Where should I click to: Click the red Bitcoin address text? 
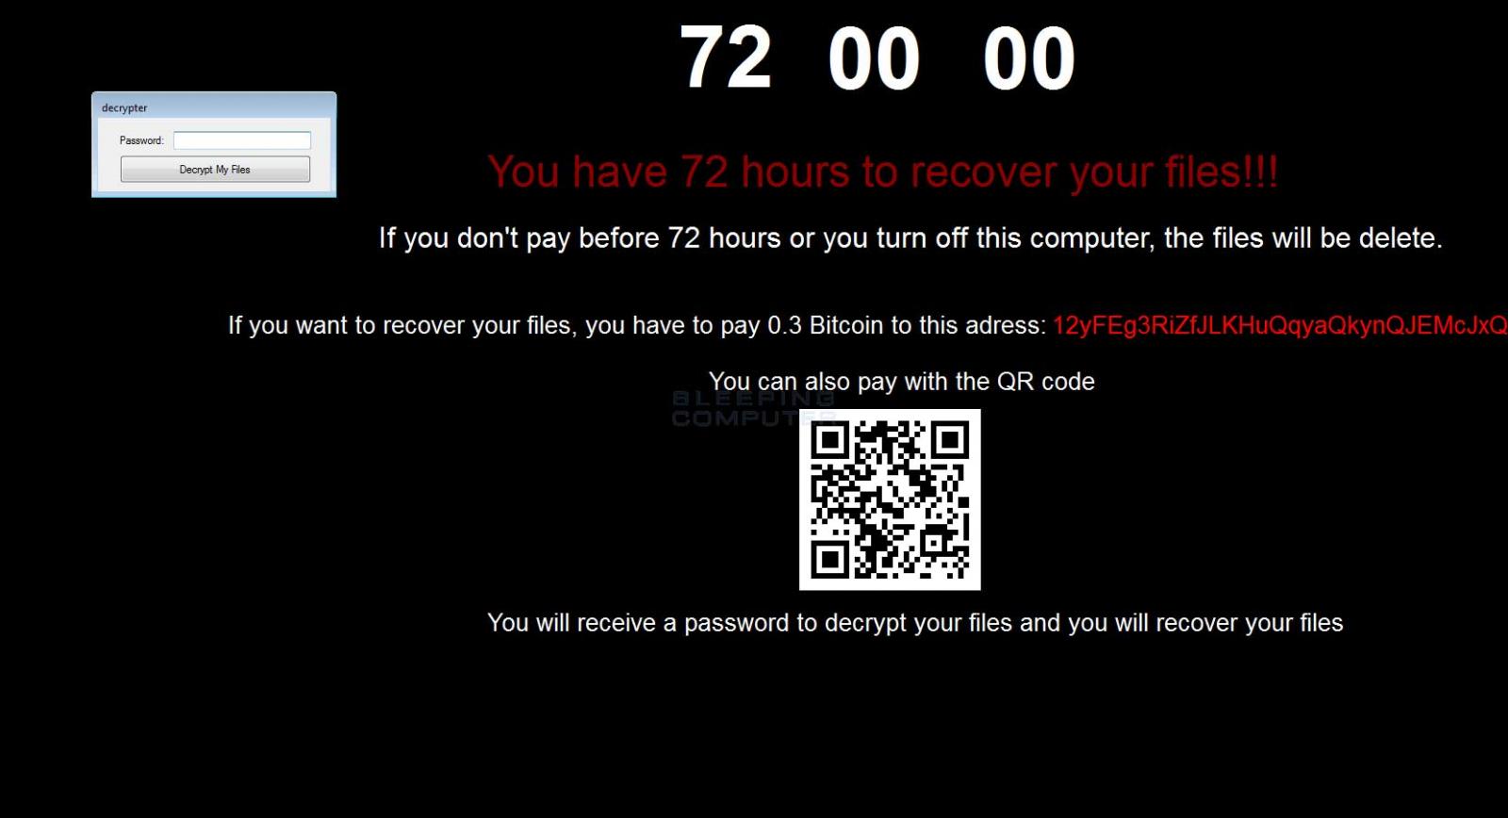coord(1280,326)
